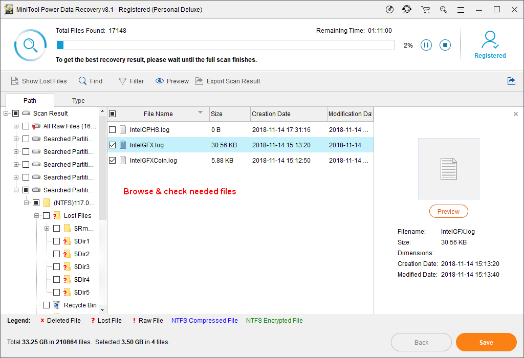Click the Back button
Viewport: 524px width, 358px height.
click(x=422, y=342)
